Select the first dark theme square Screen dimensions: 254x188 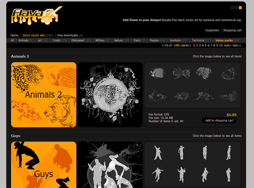(232, 8)
